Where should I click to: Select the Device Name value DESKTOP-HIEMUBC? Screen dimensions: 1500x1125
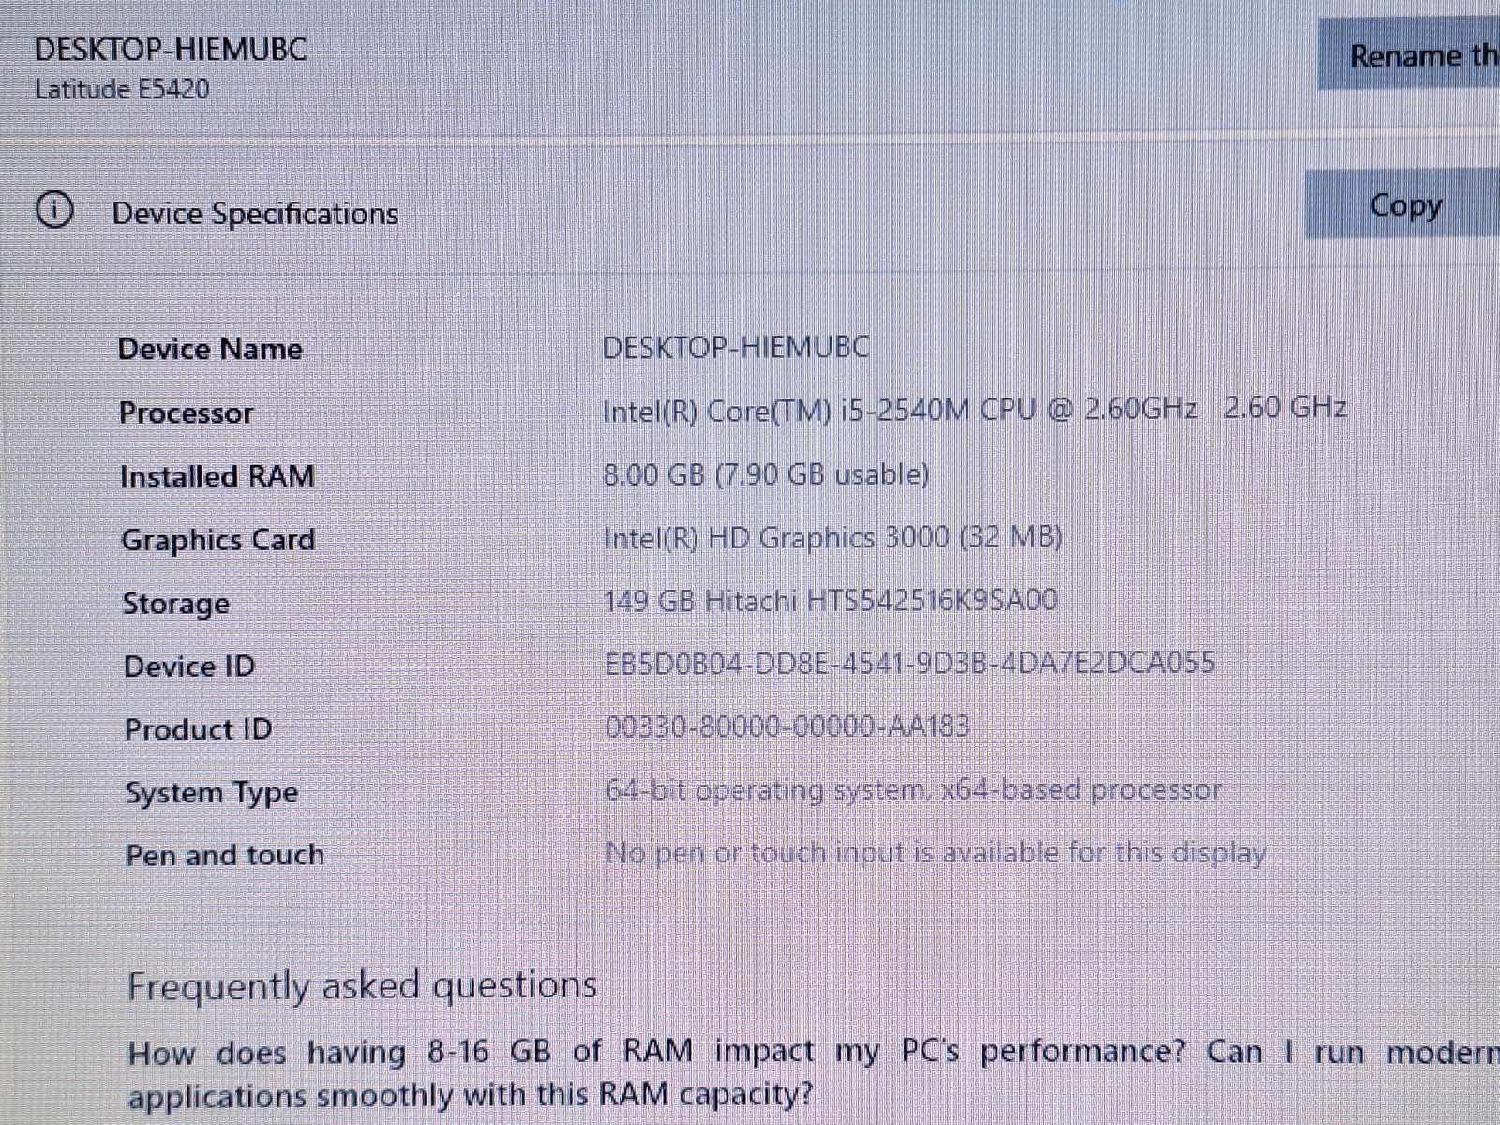click(x=735, y=348)
